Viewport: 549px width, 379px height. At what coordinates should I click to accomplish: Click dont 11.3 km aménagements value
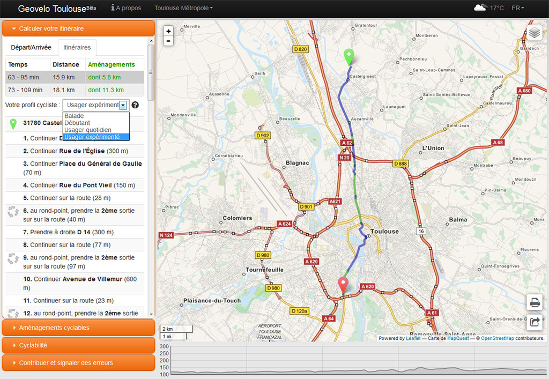[106, 90]
